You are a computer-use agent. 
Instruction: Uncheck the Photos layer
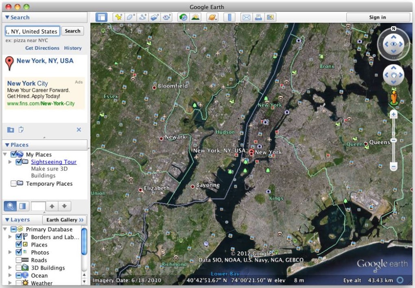[x=19, y=252]
